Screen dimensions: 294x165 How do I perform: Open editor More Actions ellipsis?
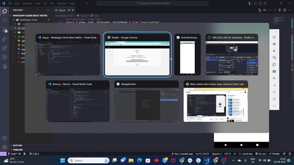point(290,10)
